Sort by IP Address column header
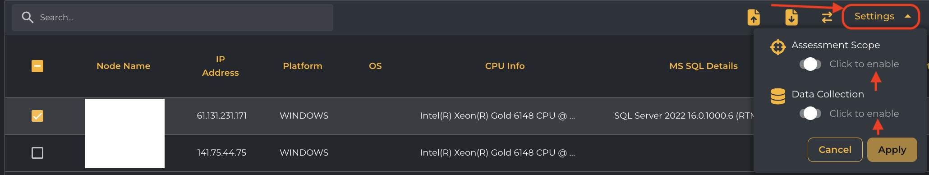929x175 pixels. [x=220, y=66]
